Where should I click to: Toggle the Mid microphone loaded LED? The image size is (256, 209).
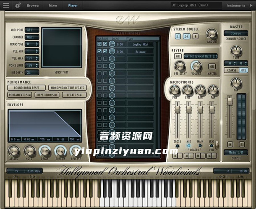pyautogui.click(x=188, y=146)
